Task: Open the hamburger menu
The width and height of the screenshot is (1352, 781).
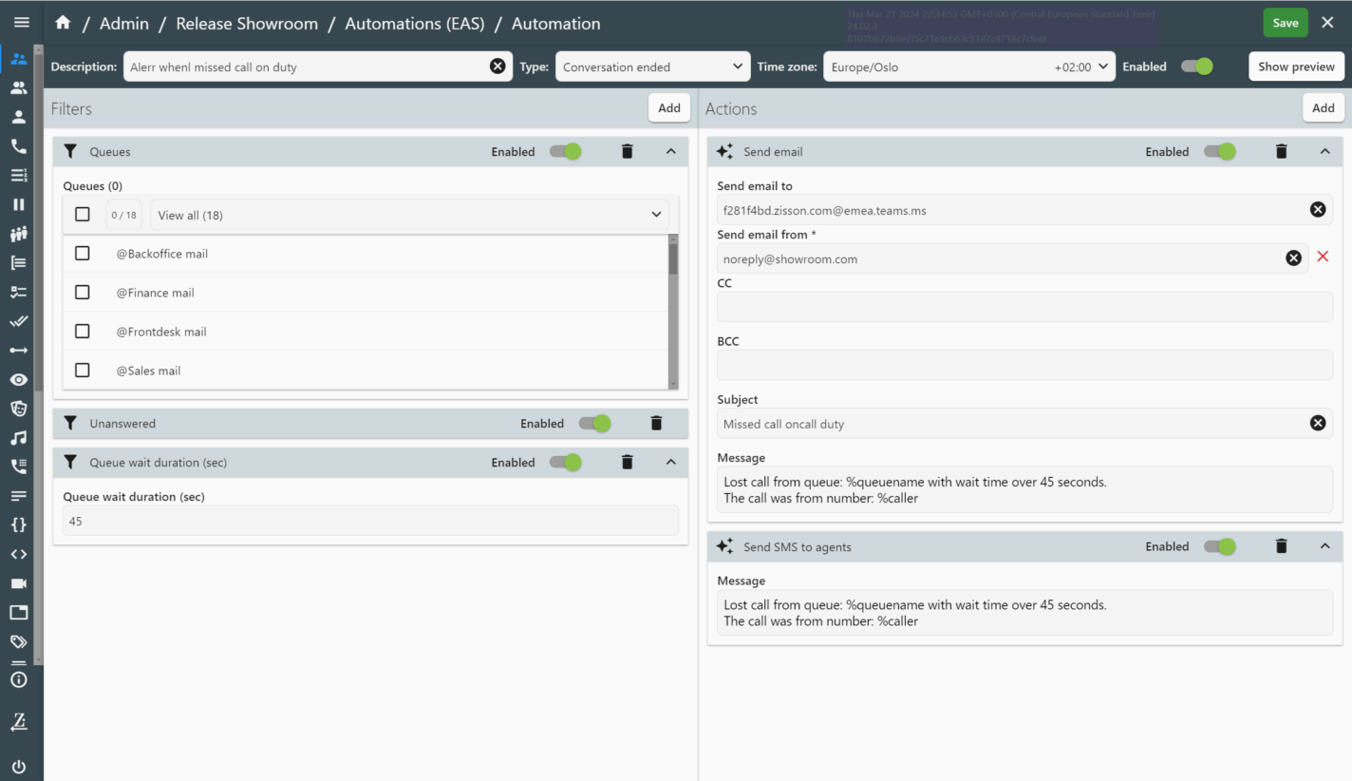Action: [x=21, y=23]
